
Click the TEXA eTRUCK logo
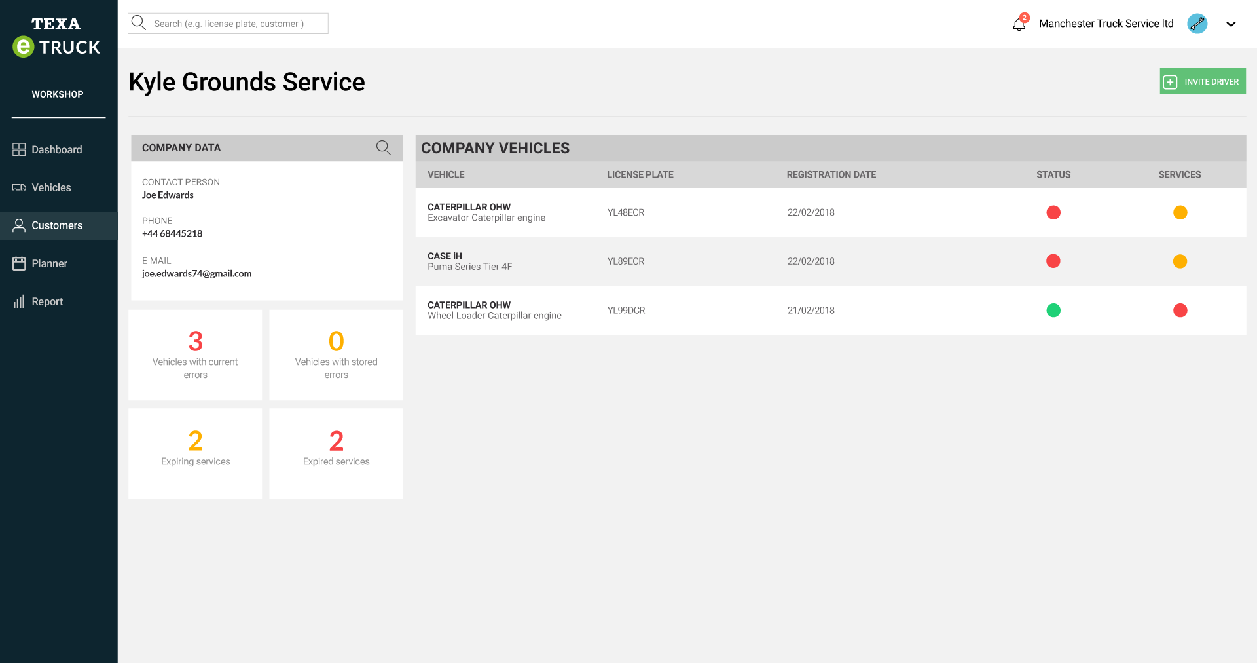[56, 37]
